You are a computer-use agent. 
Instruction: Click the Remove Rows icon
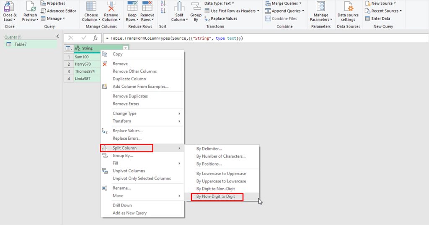(x=147, y=6)
